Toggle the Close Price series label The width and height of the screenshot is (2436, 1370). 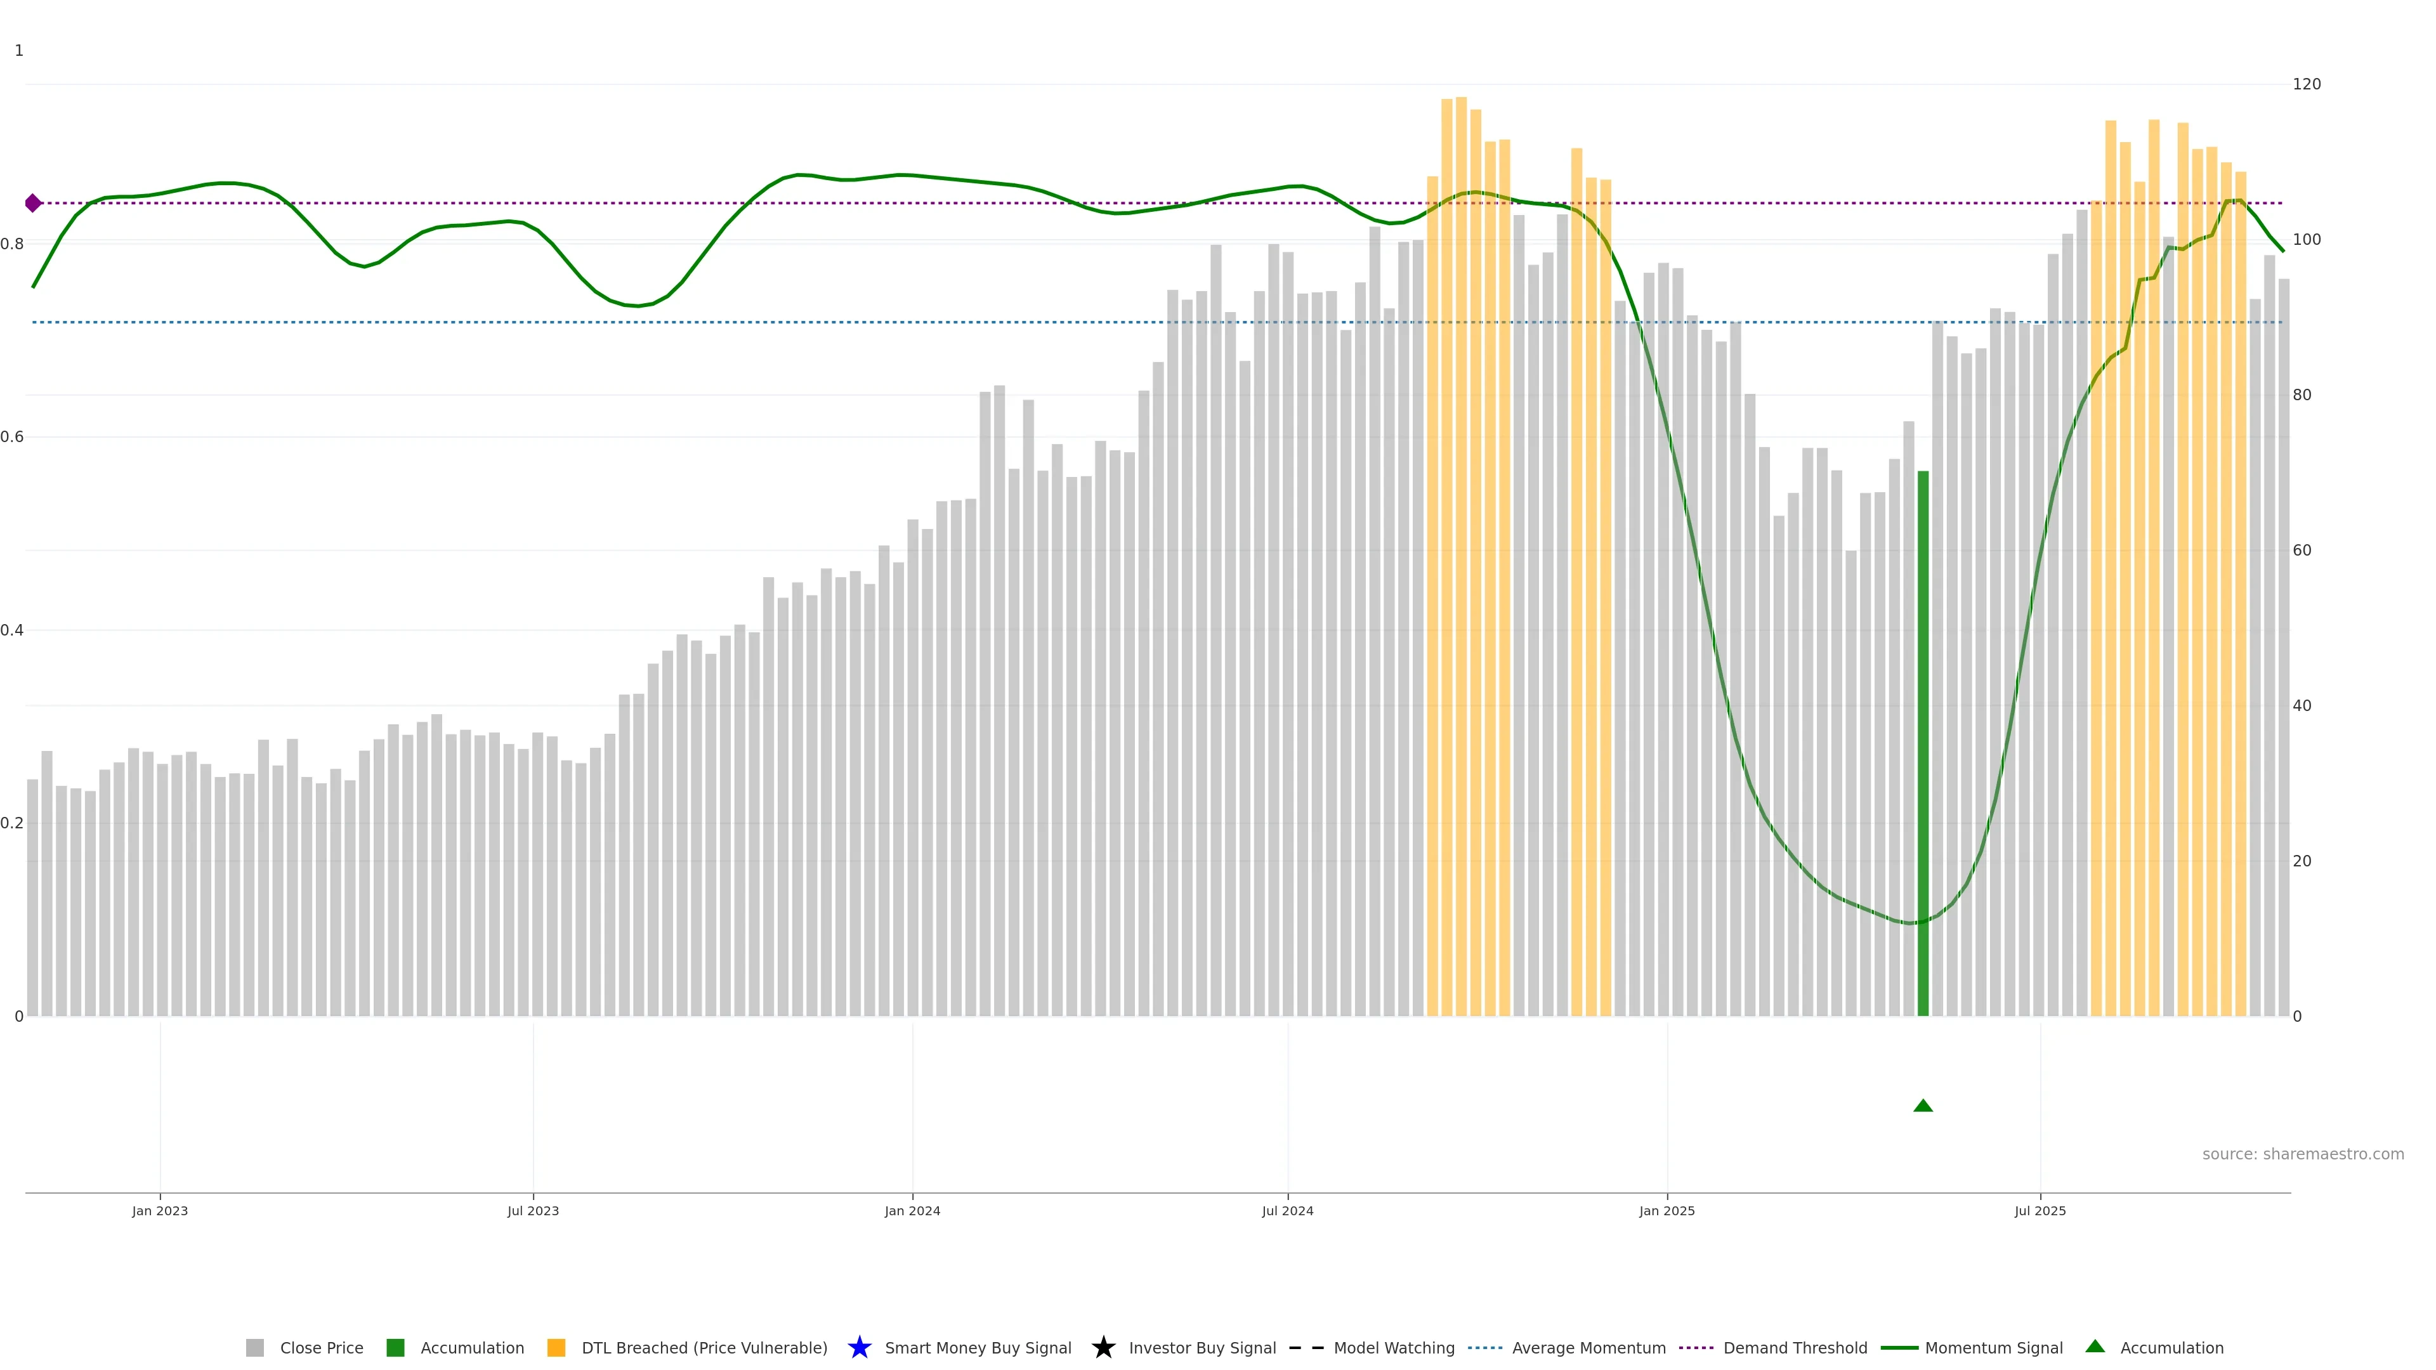click(322, 1348)
